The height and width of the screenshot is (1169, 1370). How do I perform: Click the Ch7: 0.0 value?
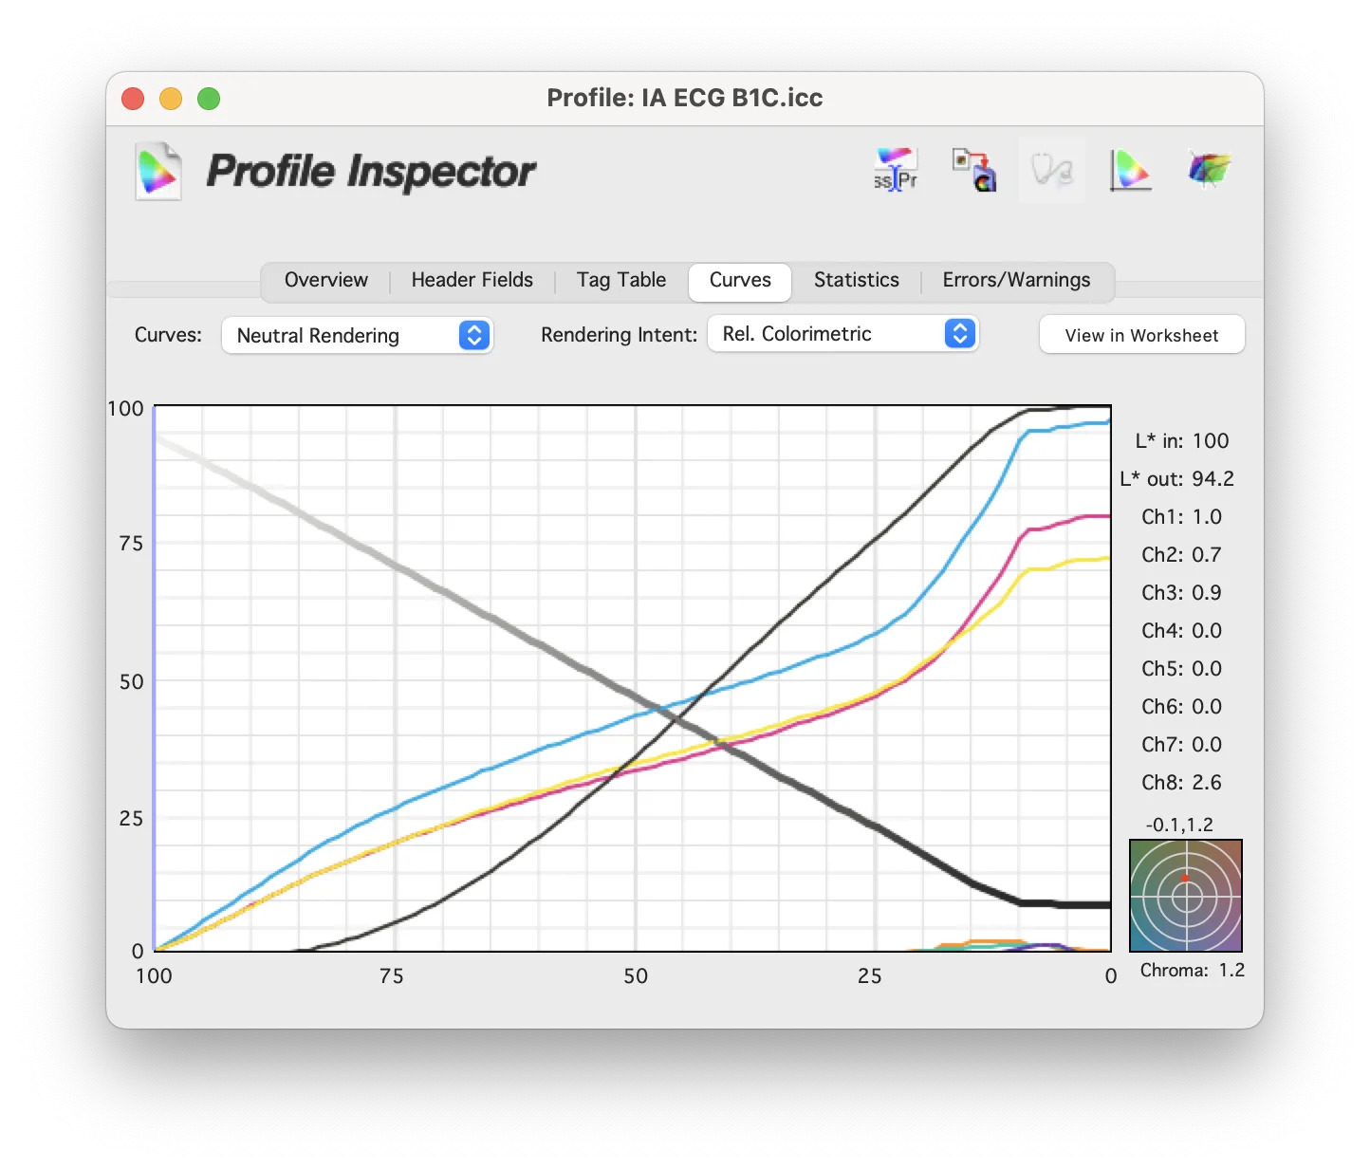coord(1181,745)
